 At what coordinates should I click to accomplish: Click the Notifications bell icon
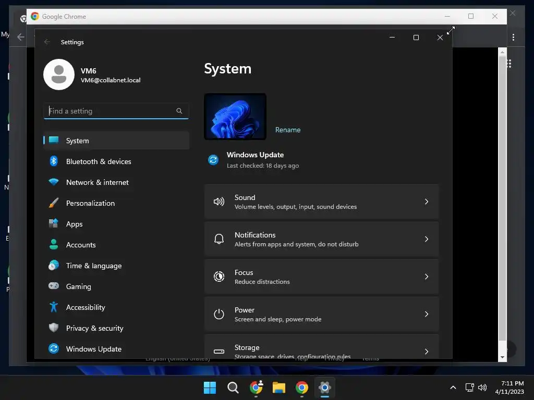(219, 239)
